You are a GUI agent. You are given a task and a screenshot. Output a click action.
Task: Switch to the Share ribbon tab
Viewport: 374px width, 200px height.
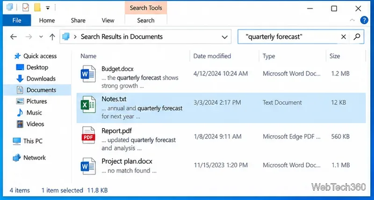[78, 21]
